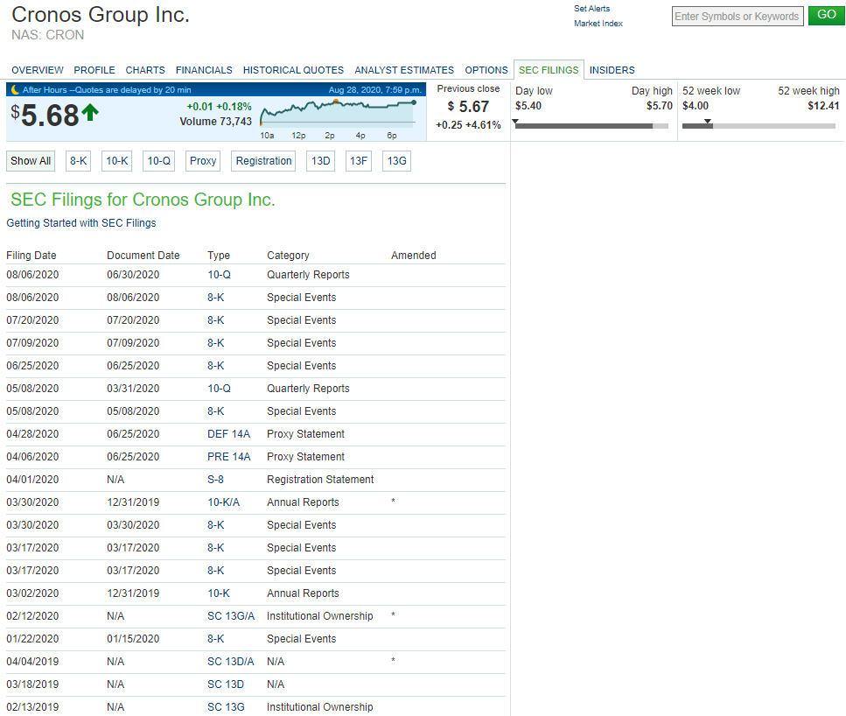Screen dimensions: 846x716
Task: Click the 52 week range bar
Action: pos(759,126)
